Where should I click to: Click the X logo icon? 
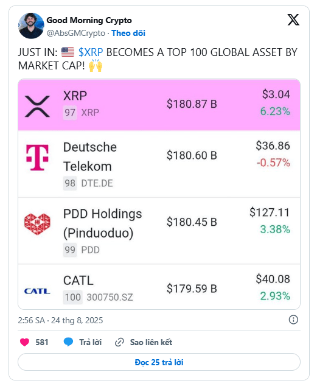coord(293,20)
